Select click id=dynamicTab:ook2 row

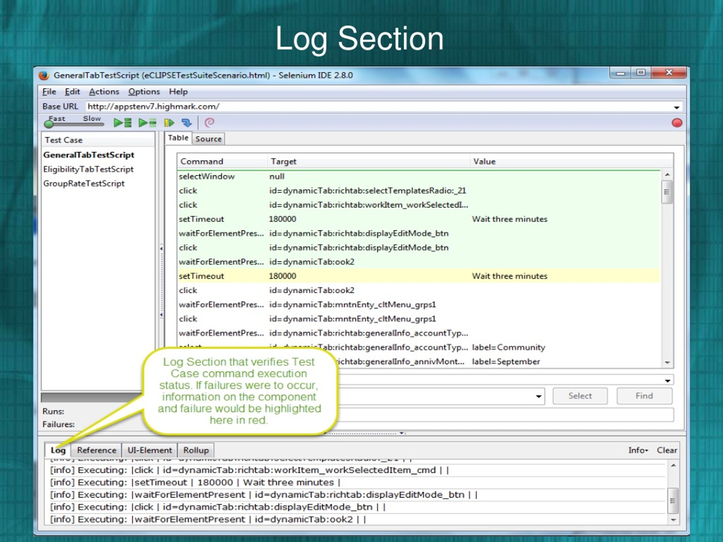[419, 290]
